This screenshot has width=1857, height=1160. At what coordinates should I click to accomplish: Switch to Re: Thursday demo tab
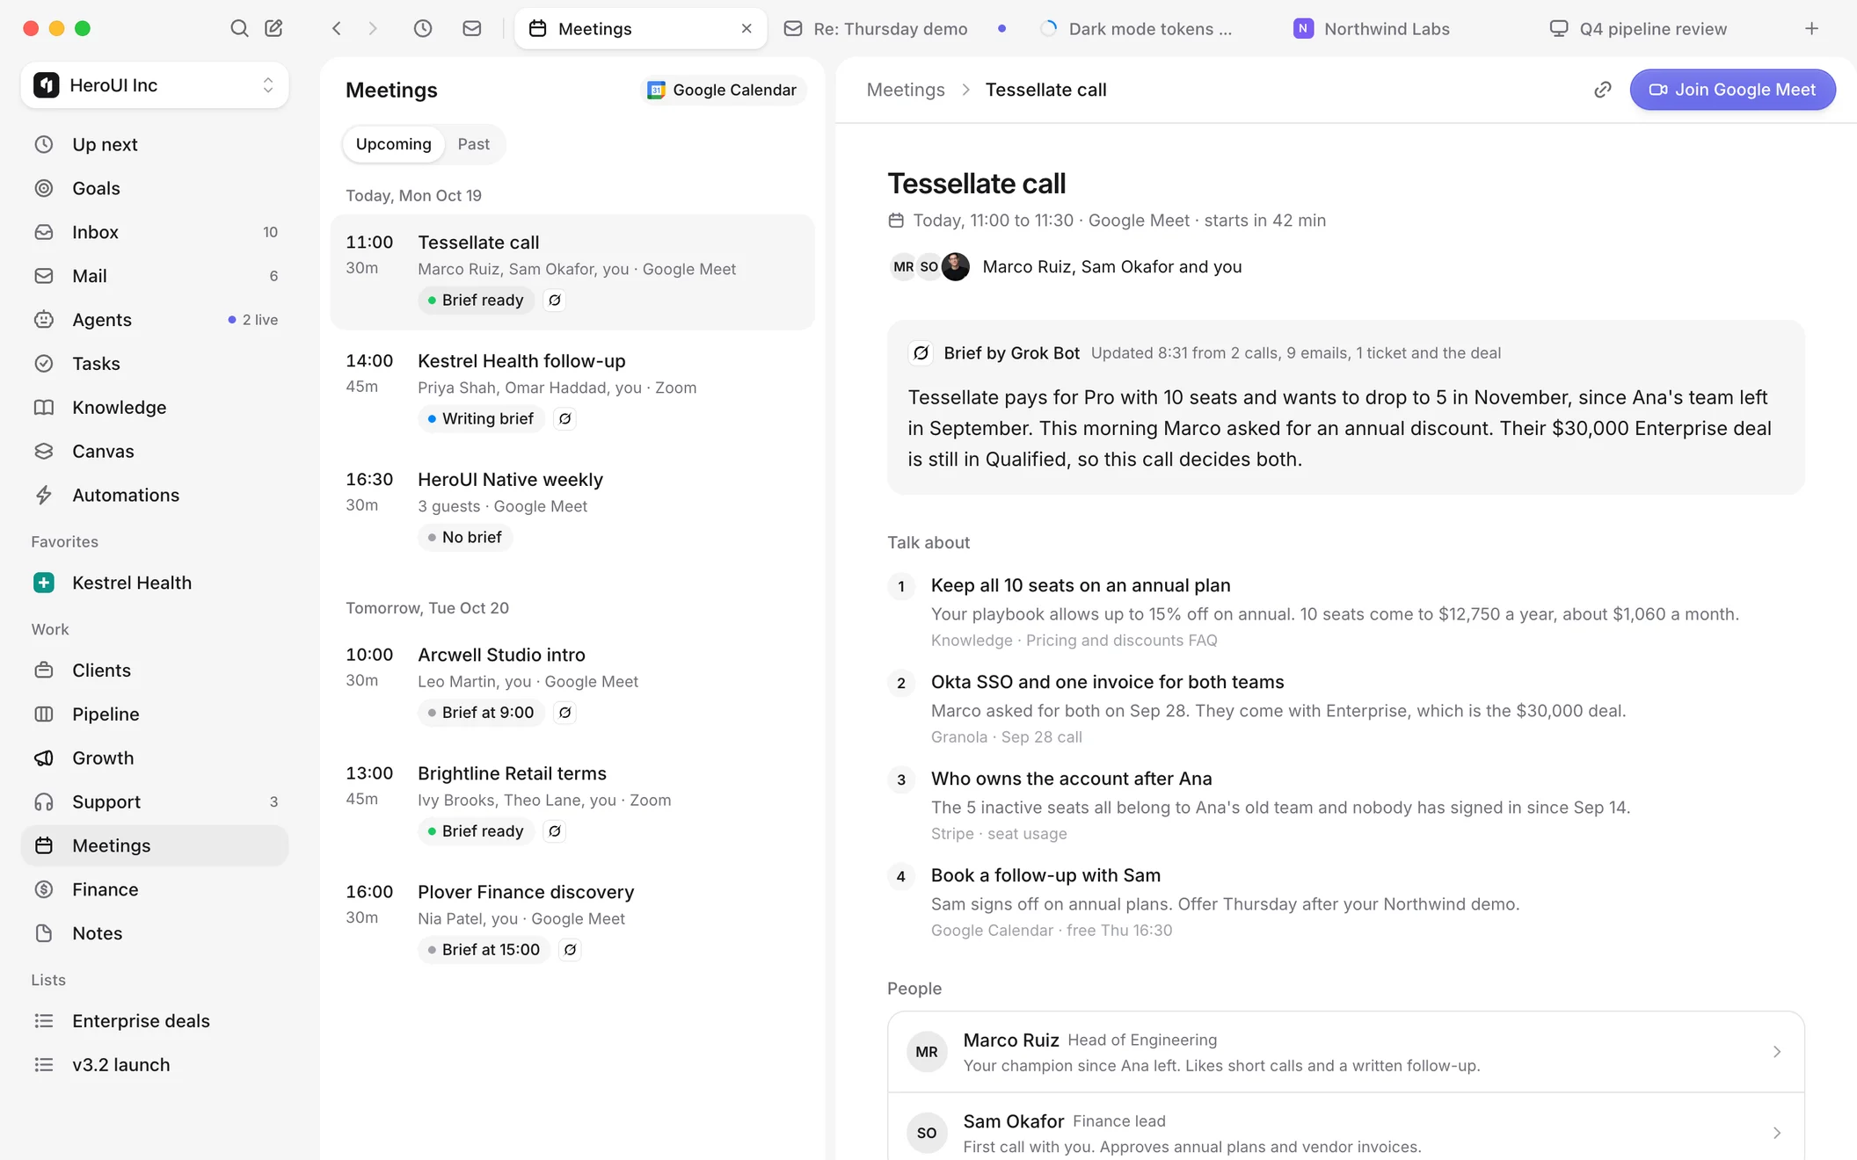tap(895, 28)
